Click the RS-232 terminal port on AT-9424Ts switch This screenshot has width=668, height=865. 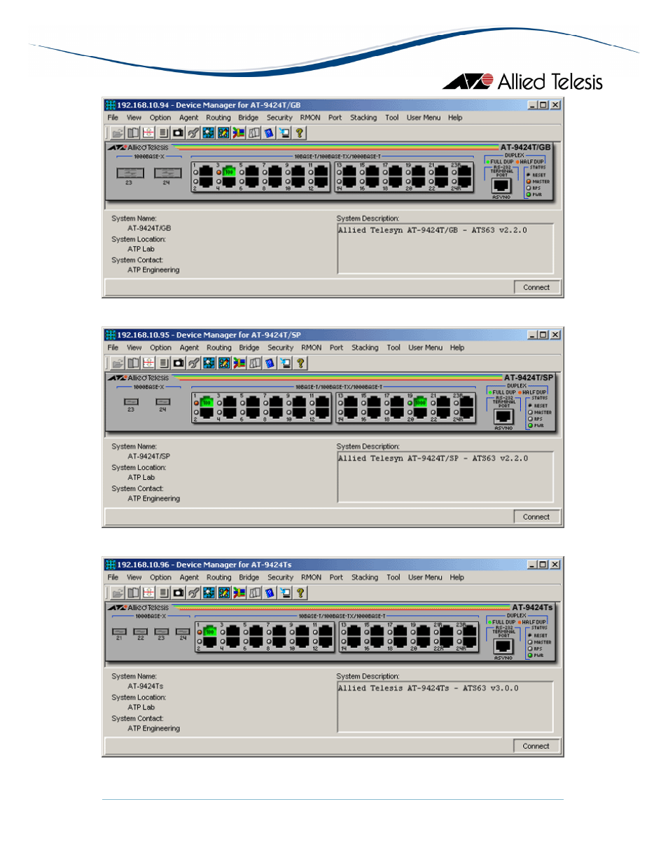(x=503, y=646)
